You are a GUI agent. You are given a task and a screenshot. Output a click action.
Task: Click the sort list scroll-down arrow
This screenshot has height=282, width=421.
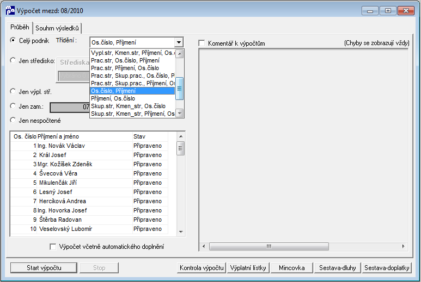point(180,113)
